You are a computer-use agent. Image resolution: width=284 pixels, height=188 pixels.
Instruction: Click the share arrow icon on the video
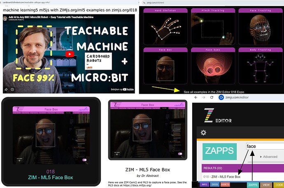(6, 89)
